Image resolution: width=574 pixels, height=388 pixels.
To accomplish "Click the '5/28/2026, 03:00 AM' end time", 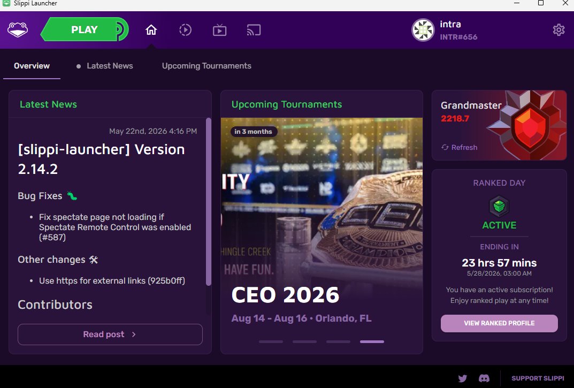I will [x=499, y=273].
